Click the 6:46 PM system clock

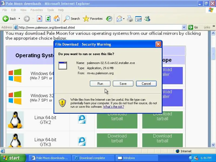coord(206,158)
